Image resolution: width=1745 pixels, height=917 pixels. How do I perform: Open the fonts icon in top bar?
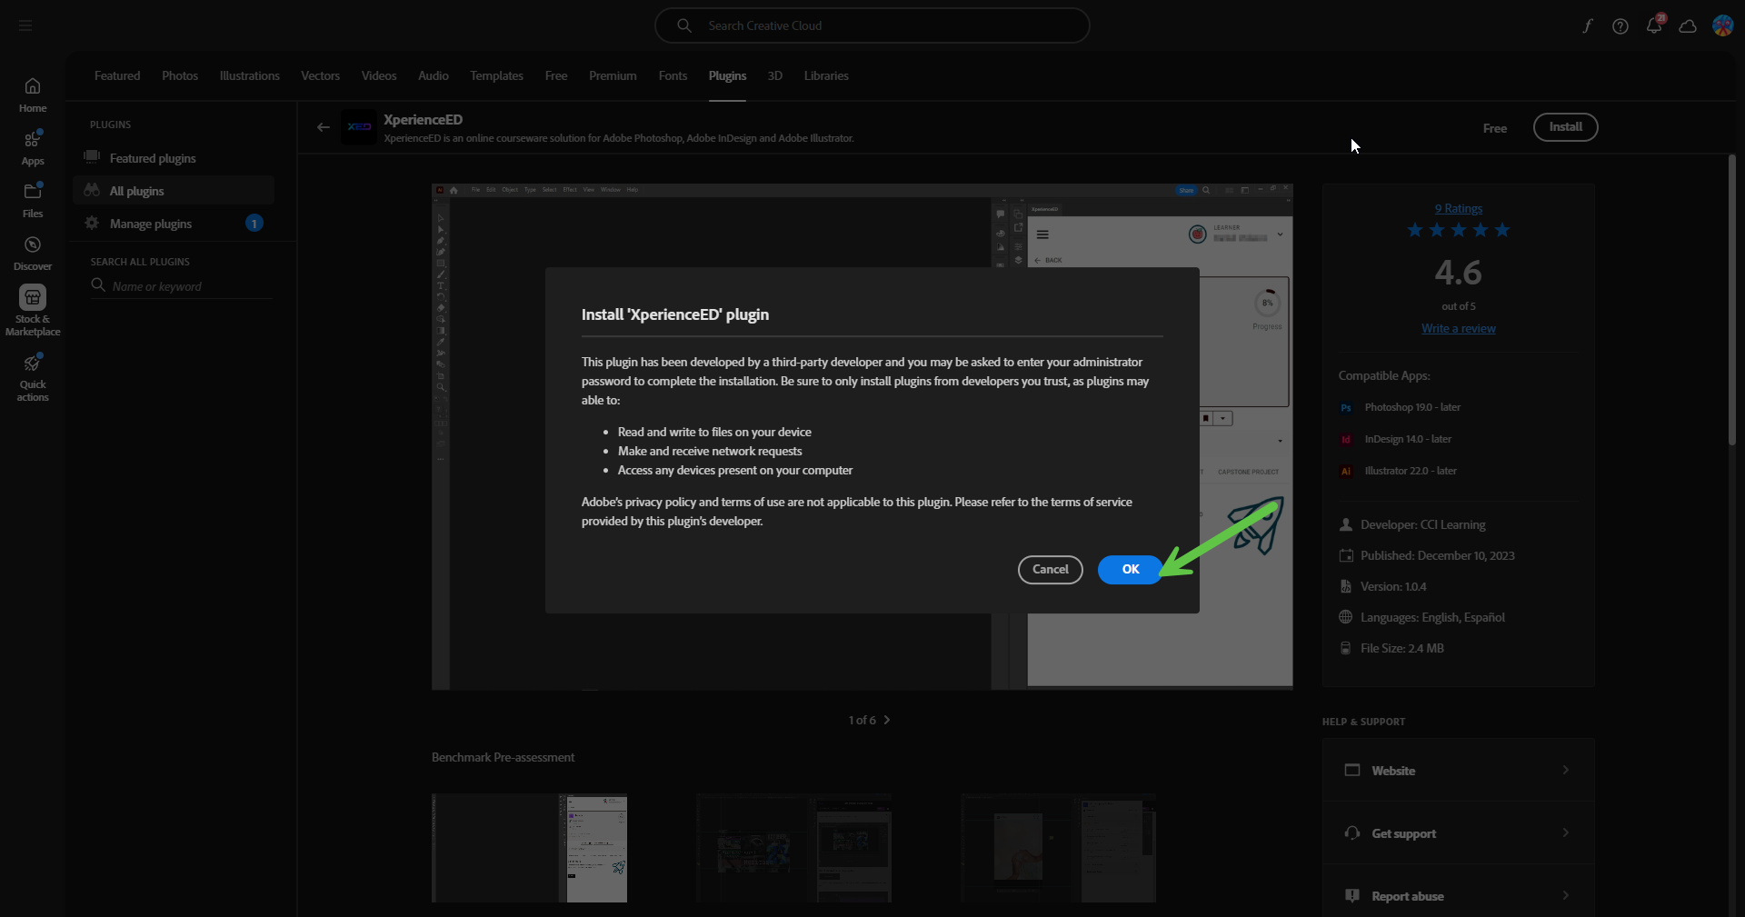click(1587, 26)
